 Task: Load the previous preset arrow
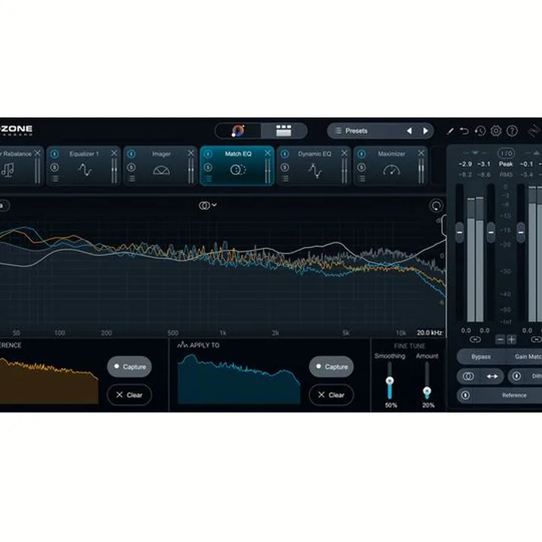tap(410, 131)
